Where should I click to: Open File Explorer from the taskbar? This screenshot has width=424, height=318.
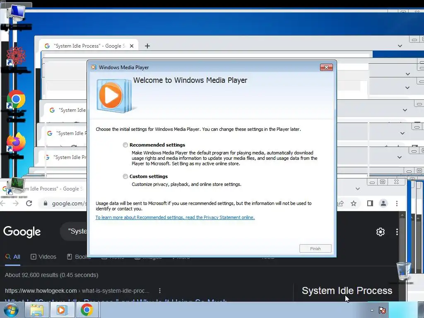coord(37,310)
